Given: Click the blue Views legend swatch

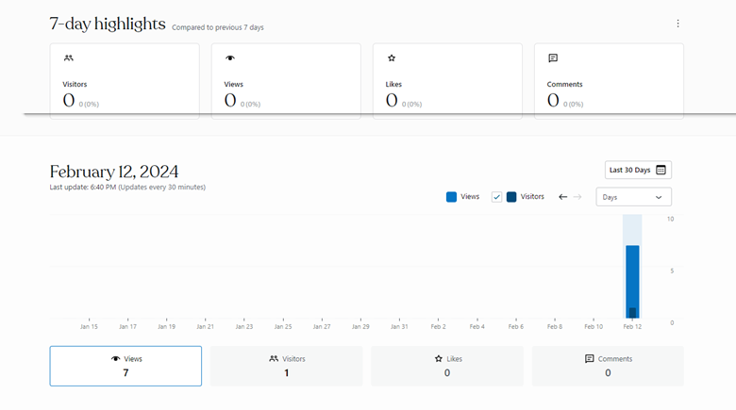Looking at the screenshot, I should [x=451, y=197].
